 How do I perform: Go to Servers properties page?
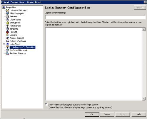coord(14,16)
